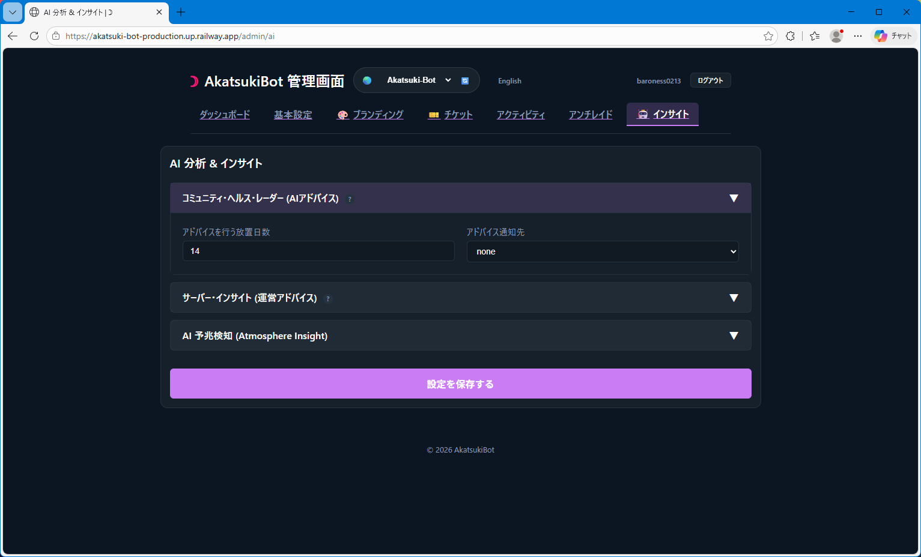Open the tab list chevron in the title bar

(x=13, y=12)
